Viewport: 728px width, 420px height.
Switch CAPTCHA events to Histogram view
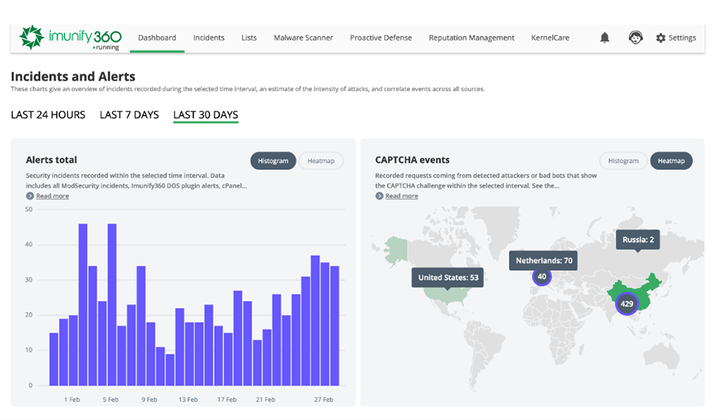click(623, 161)
